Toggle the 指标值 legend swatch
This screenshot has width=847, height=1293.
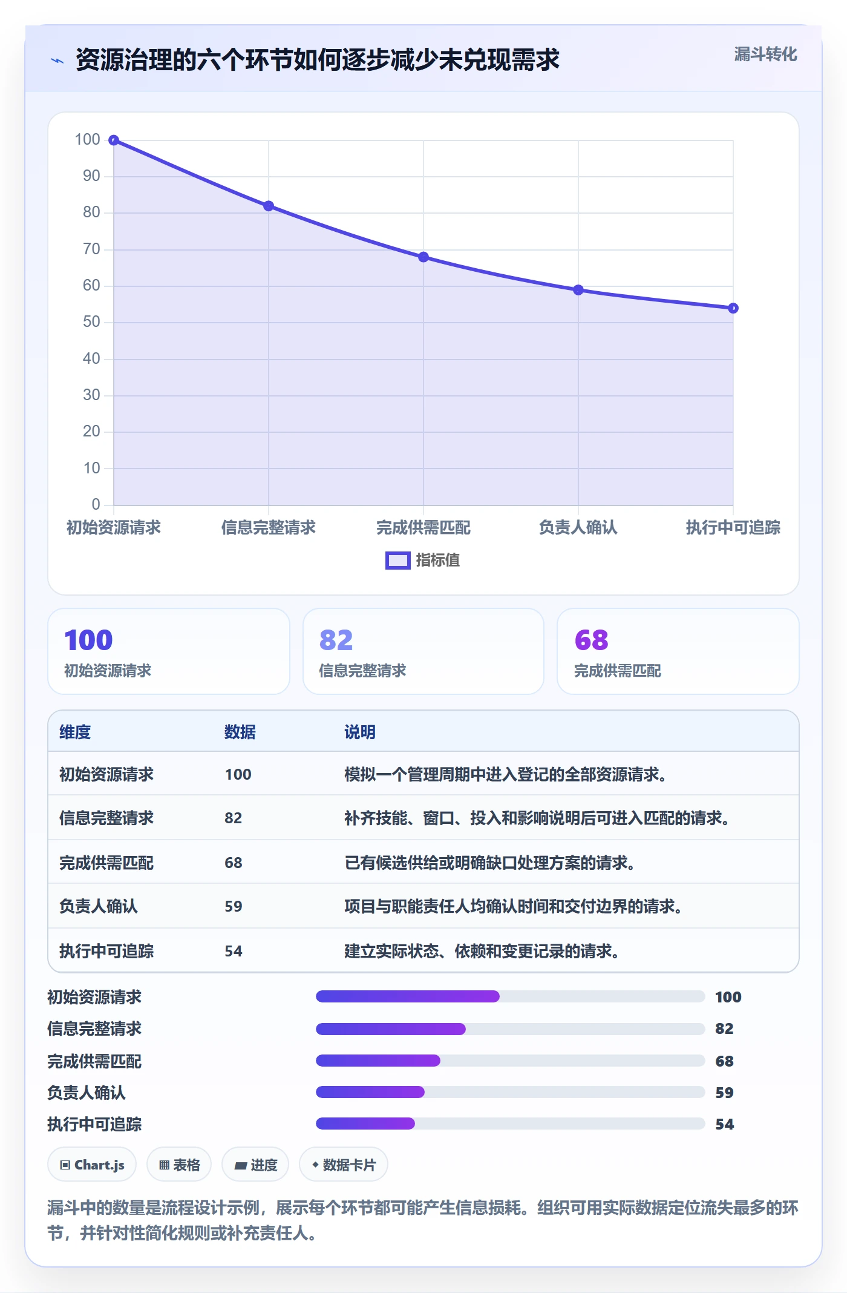click(x=397, y=561)
